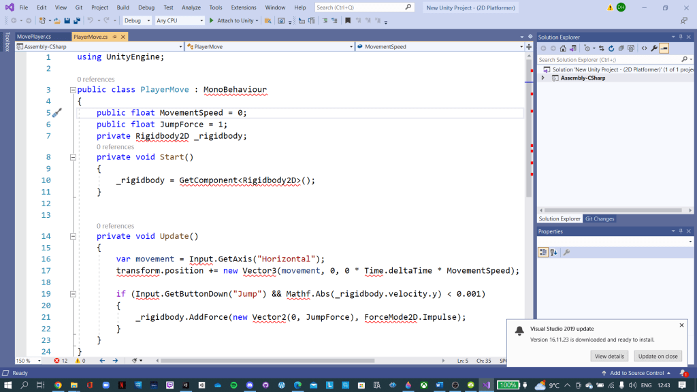Click the Save All toolbar icon

click(76, 20)
